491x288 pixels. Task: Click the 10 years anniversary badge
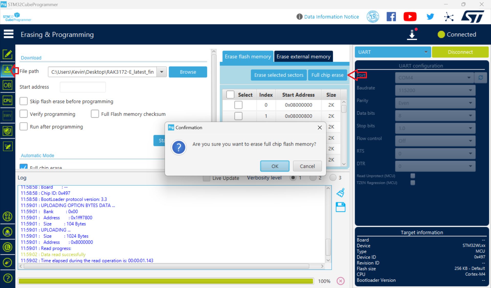(x=373, y=17)
